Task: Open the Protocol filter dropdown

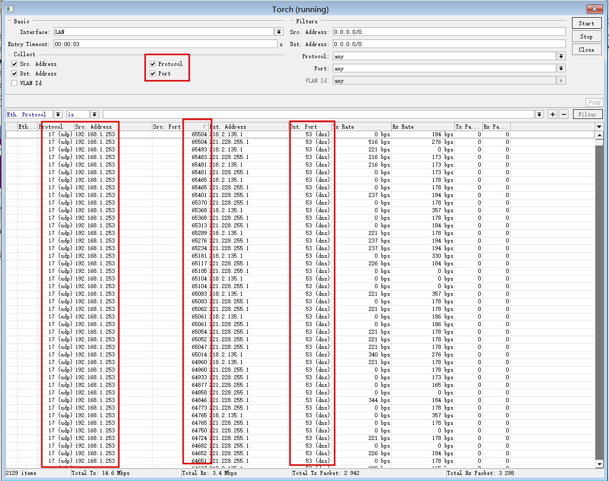Action: click(x=561, y=56)
